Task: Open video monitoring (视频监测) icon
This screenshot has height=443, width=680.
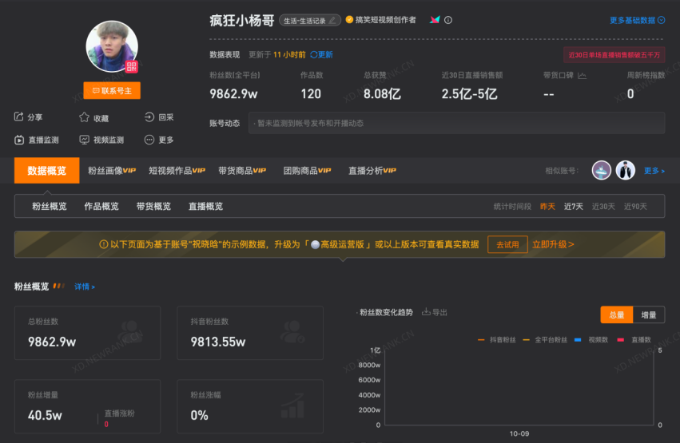Action: (84, 140)
